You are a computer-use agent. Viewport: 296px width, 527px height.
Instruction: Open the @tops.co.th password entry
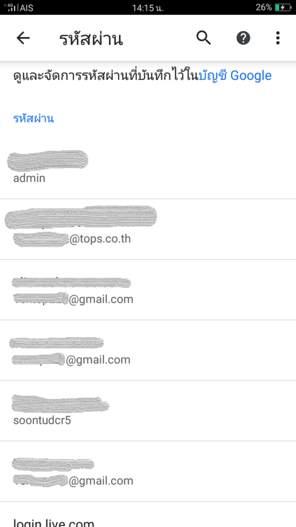[x=148, y=229]
